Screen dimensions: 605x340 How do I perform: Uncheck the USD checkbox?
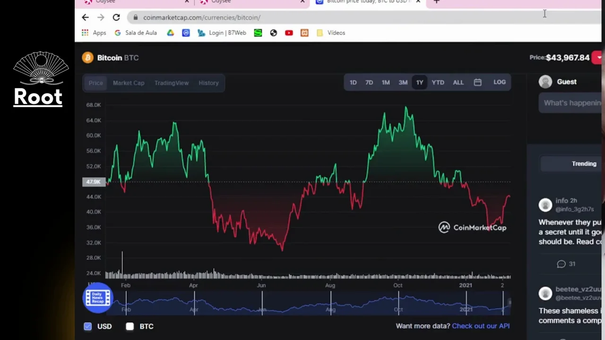pyautogui.click(x=88, y=326)
